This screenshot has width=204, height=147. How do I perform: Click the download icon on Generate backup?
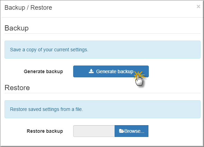tap(91, 71)
